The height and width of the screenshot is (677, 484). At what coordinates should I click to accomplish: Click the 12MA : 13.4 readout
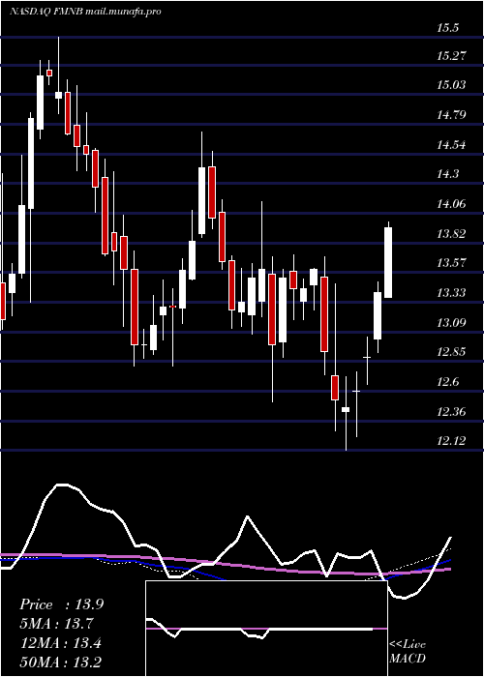[60, 643]
